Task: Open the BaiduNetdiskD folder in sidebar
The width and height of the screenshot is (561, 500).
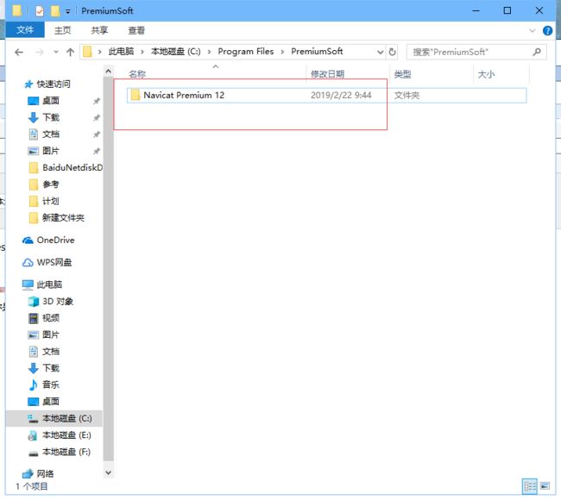Action: coord(72,167)
